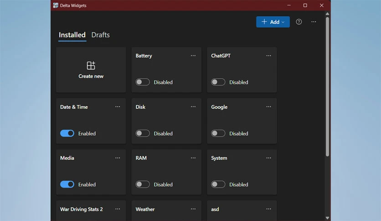Image resolution: width=381 pixels, height=221 pixels.
Task: Open the Google widget's more options
Action: (268, 107)
